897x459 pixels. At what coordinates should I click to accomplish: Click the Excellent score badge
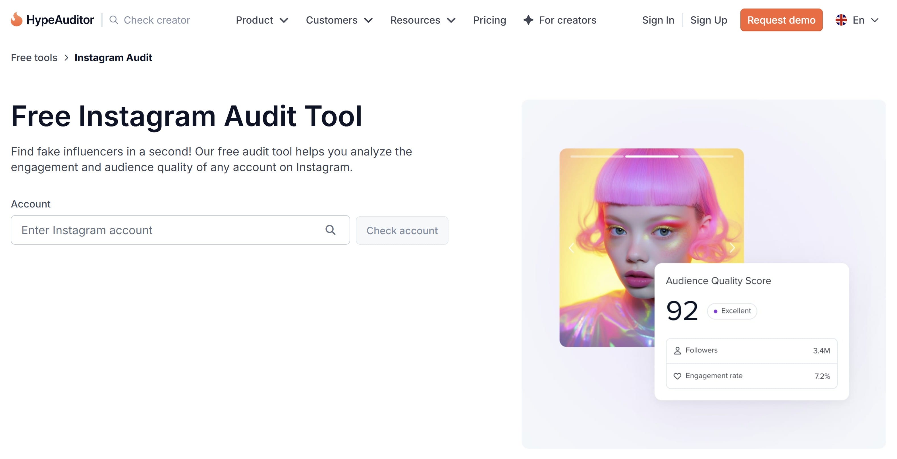pos(732,311)
